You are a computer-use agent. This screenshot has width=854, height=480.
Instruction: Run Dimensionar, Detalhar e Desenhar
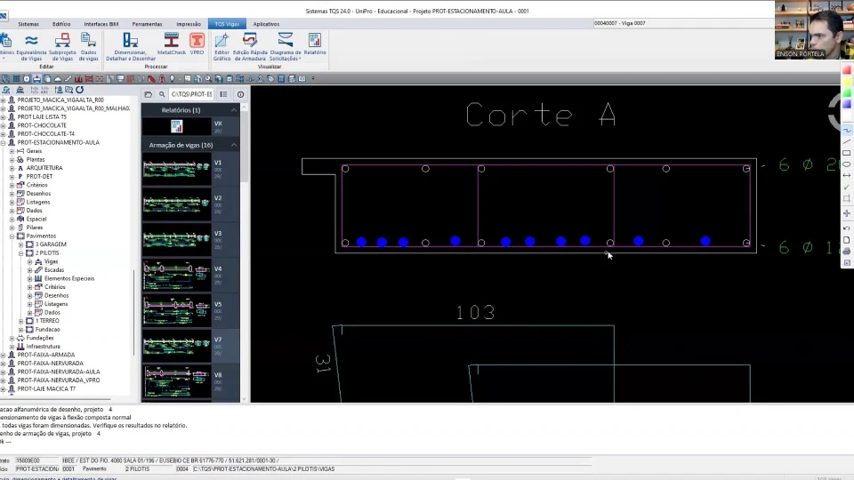130,46
